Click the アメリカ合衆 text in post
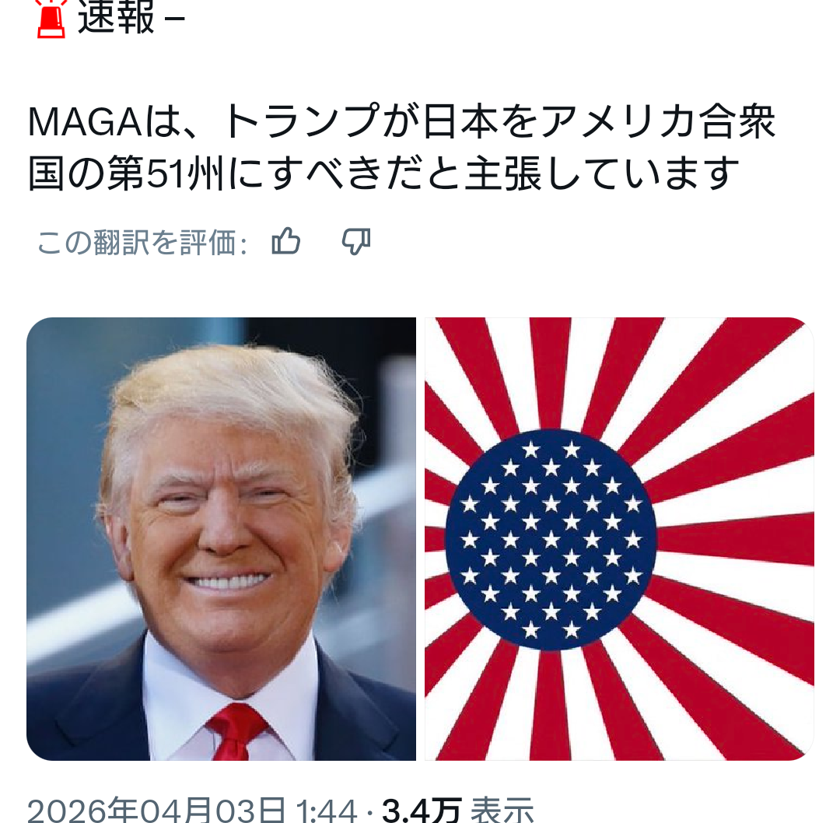 pos(658,121)
